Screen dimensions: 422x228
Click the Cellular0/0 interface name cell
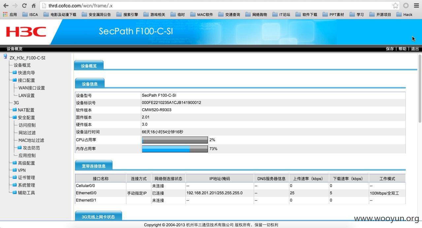[101, 186]
